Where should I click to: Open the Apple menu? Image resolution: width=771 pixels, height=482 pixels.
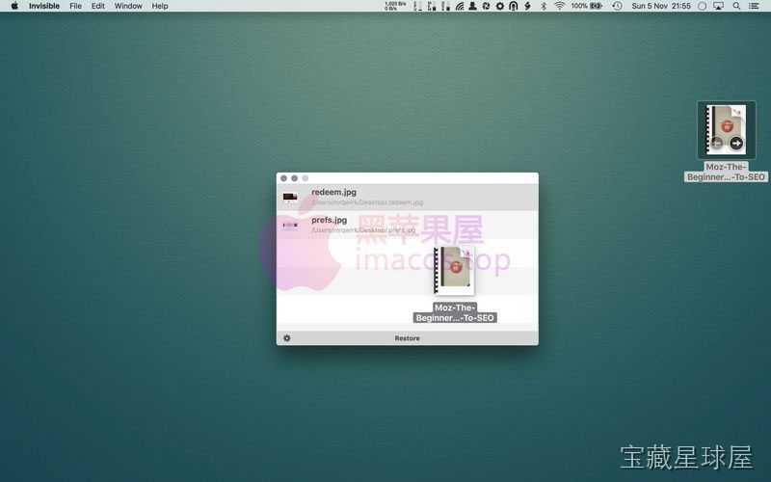click(14, 6)
